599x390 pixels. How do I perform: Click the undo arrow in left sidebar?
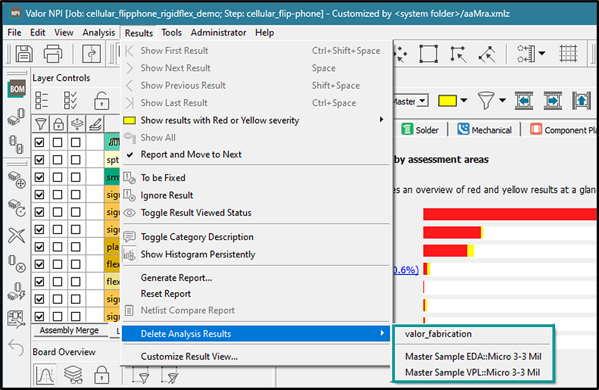(x=16, y=347)
